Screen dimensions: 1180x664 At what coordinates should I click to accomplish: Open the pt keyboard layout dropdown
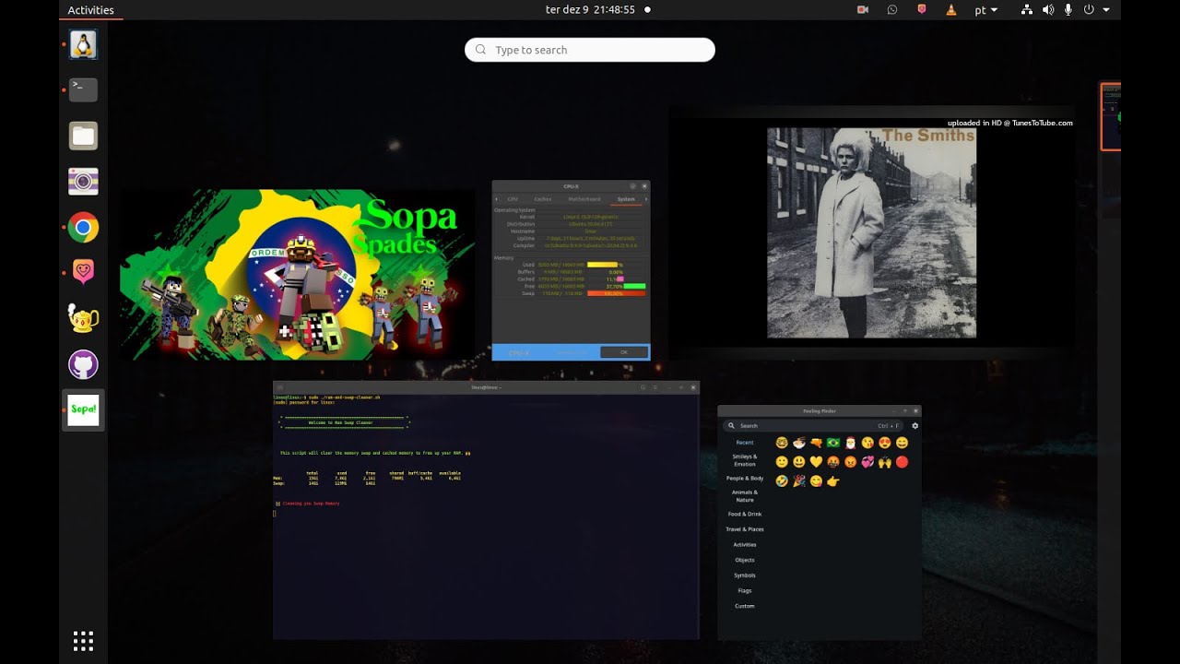coord(985,10)
